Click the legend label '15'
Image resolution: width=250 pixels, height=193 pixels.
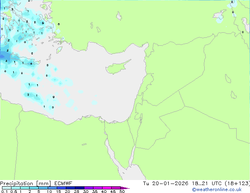pos(58,191)
